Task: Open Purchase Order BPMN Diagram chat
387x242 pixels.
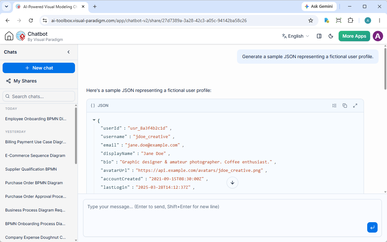Action: [34, 183]
